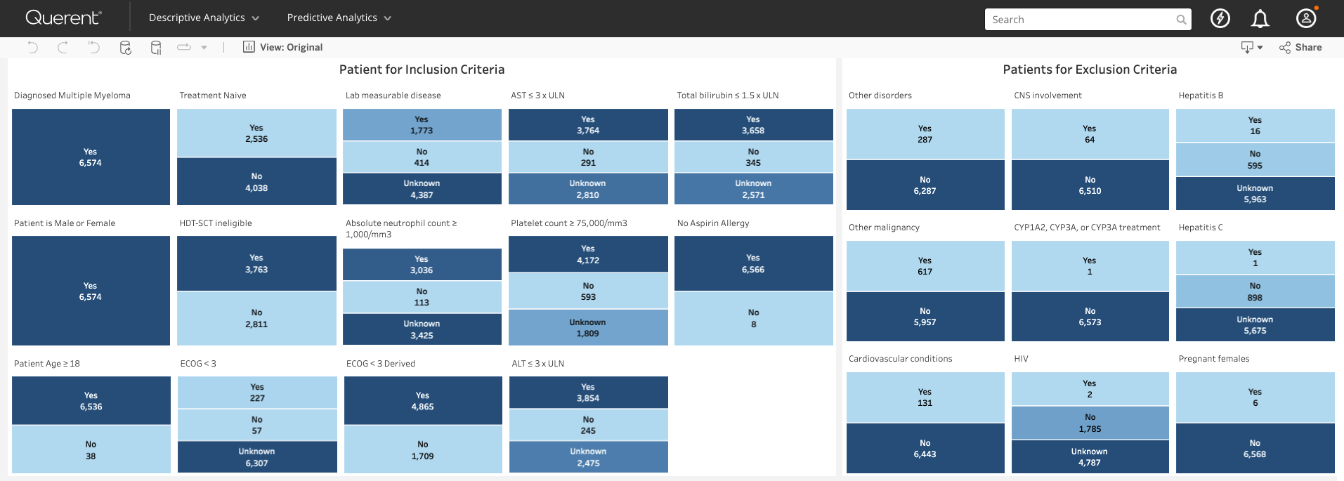Viewport: 1344px width, 481px height.
Task: Select Hepatitis B No 595 tile
Action: coord(1255,159)
